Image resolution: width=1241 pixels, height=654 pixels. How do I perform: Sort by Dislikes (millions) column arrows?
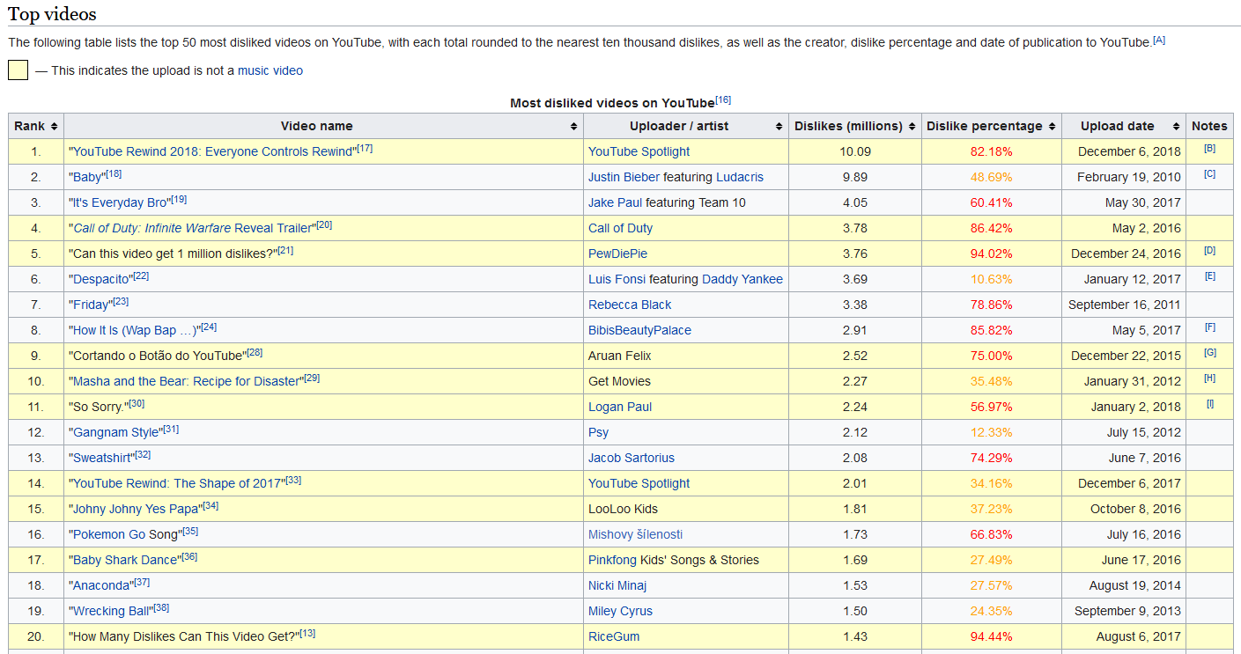(912, 127)
